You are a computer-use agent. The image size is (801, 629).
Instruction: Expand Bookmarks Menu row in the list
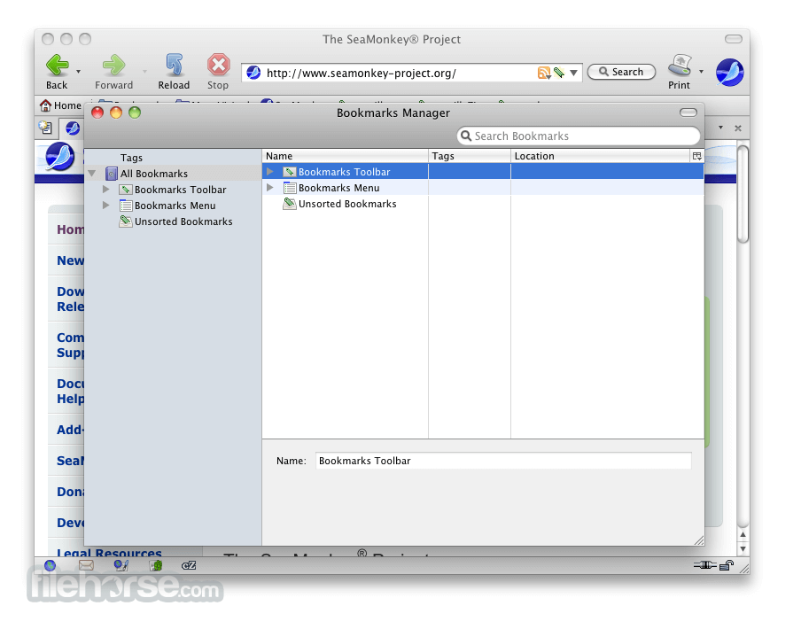coord(270,188)
